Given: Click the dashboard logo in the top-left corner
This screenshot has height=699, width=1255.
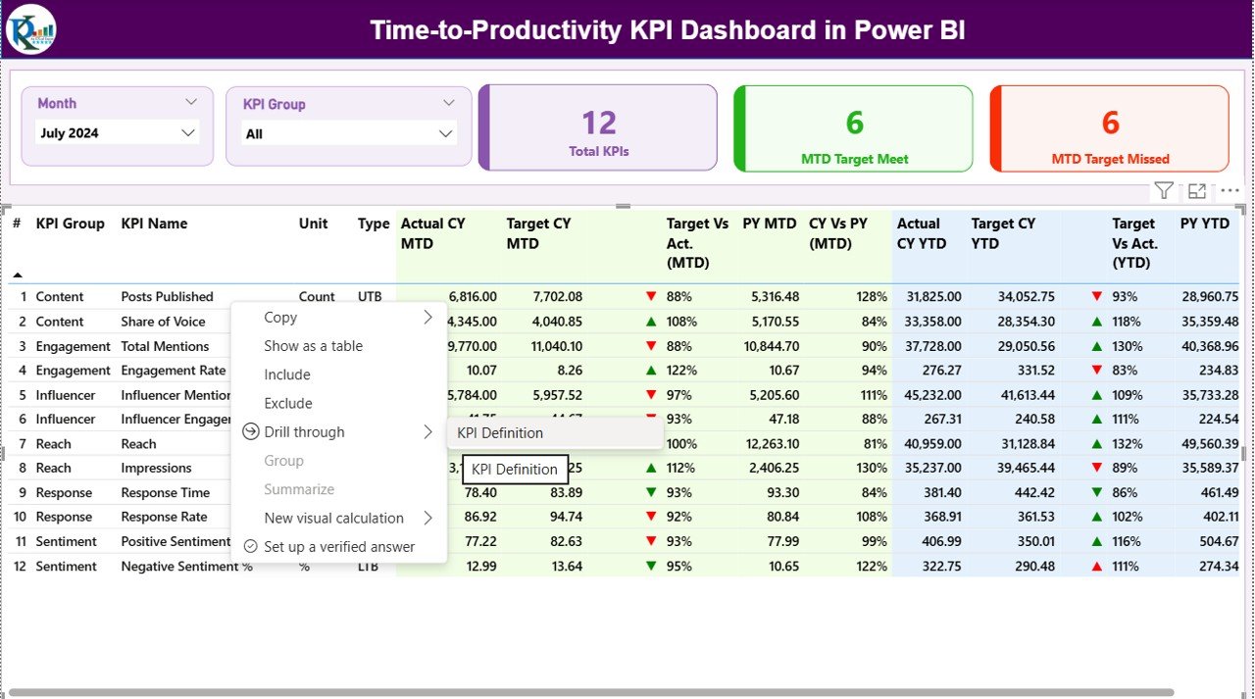Looking at the screenshot, I should coord(30,28).
